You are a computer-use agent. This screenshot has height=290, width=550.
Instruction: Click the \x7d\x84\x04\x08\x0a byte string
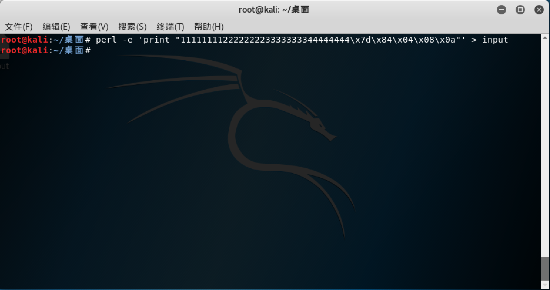pos(403,40)
